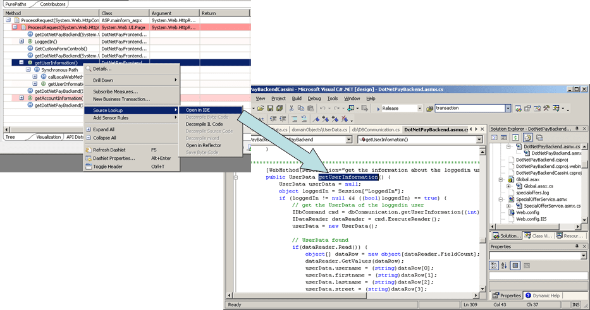Click the Save floppy disk icon

pos(270,108)
